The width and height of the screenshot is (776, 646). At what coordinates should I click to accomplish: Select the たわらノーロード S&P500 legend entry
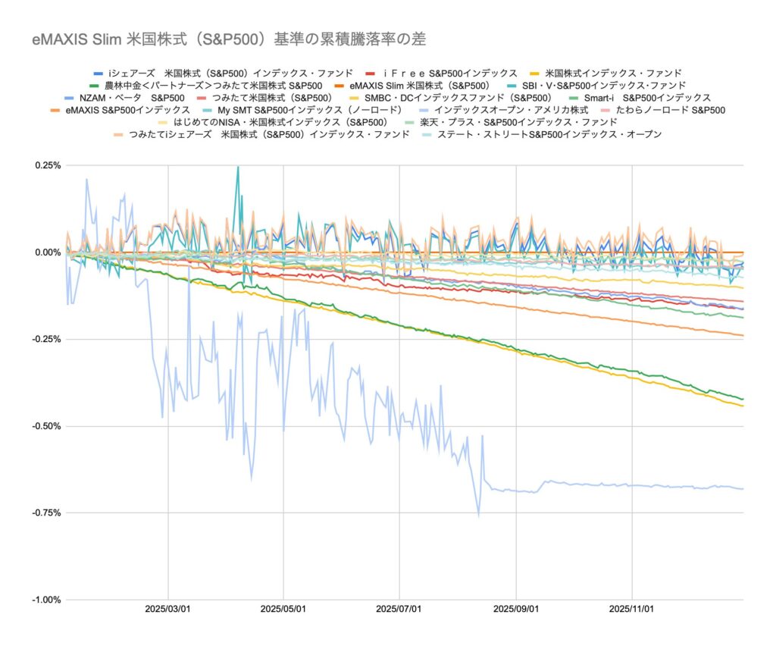tap(670, 110)
